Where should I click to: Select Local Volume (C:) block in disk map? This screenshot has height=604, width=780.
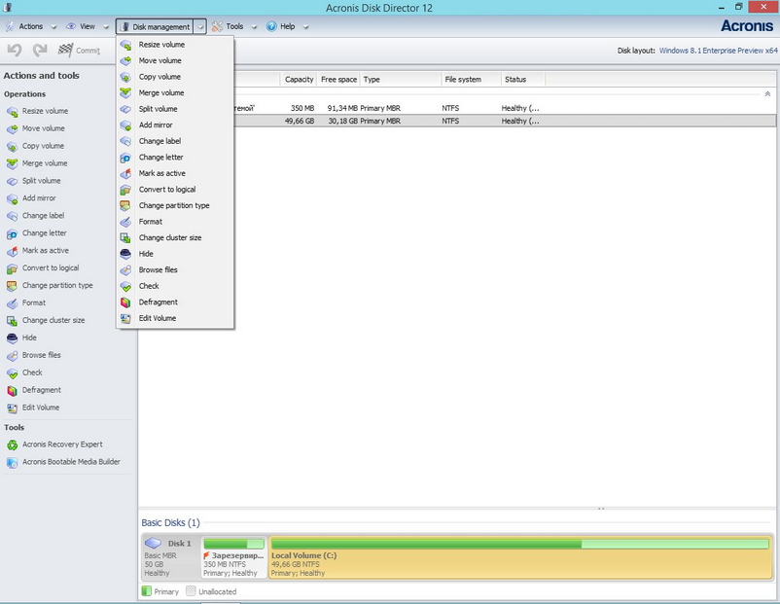coord(520,556)
